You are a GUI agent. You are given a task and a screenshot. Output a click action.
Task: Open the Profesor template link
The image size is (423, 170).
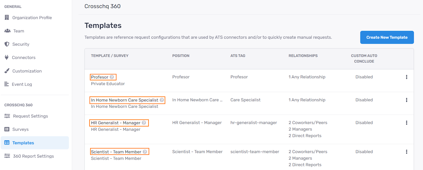tap(100, 77)
